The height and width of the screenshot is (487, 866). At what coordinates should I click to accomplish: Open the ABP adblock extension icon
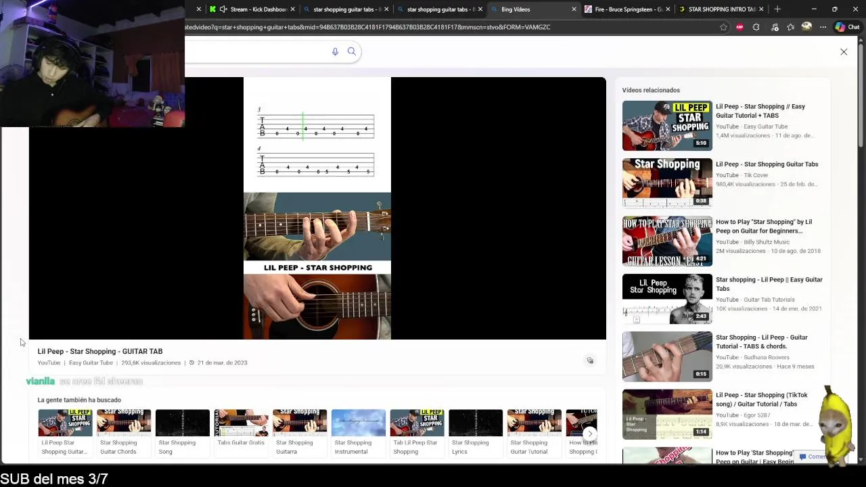click(739, 27)
